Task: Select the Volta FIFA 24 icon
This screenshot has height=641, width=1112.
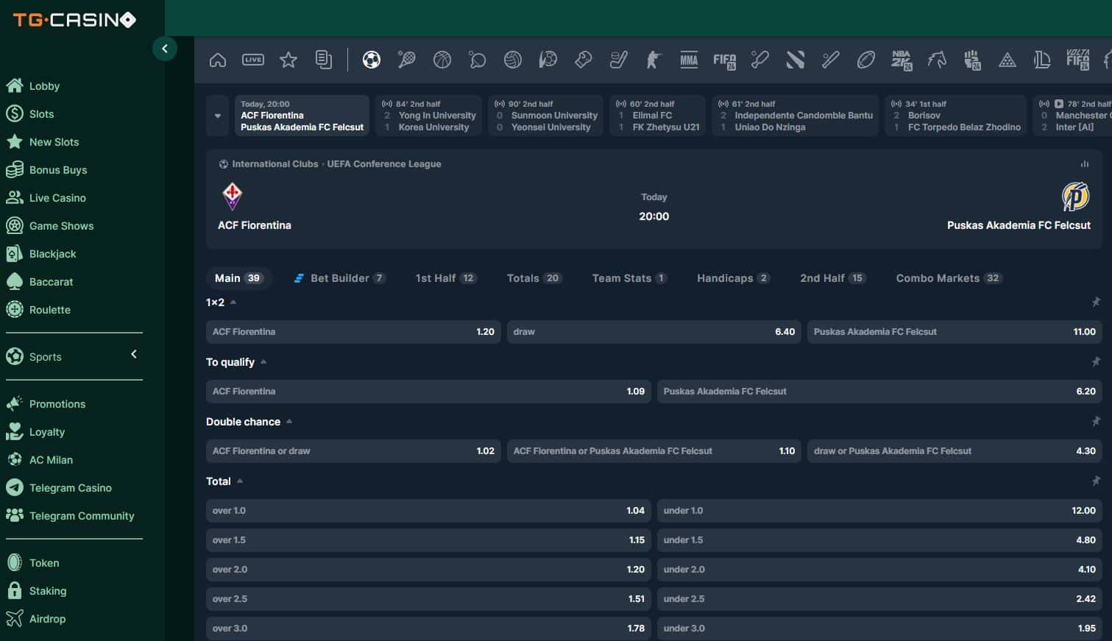Action: click(1078, 60)
